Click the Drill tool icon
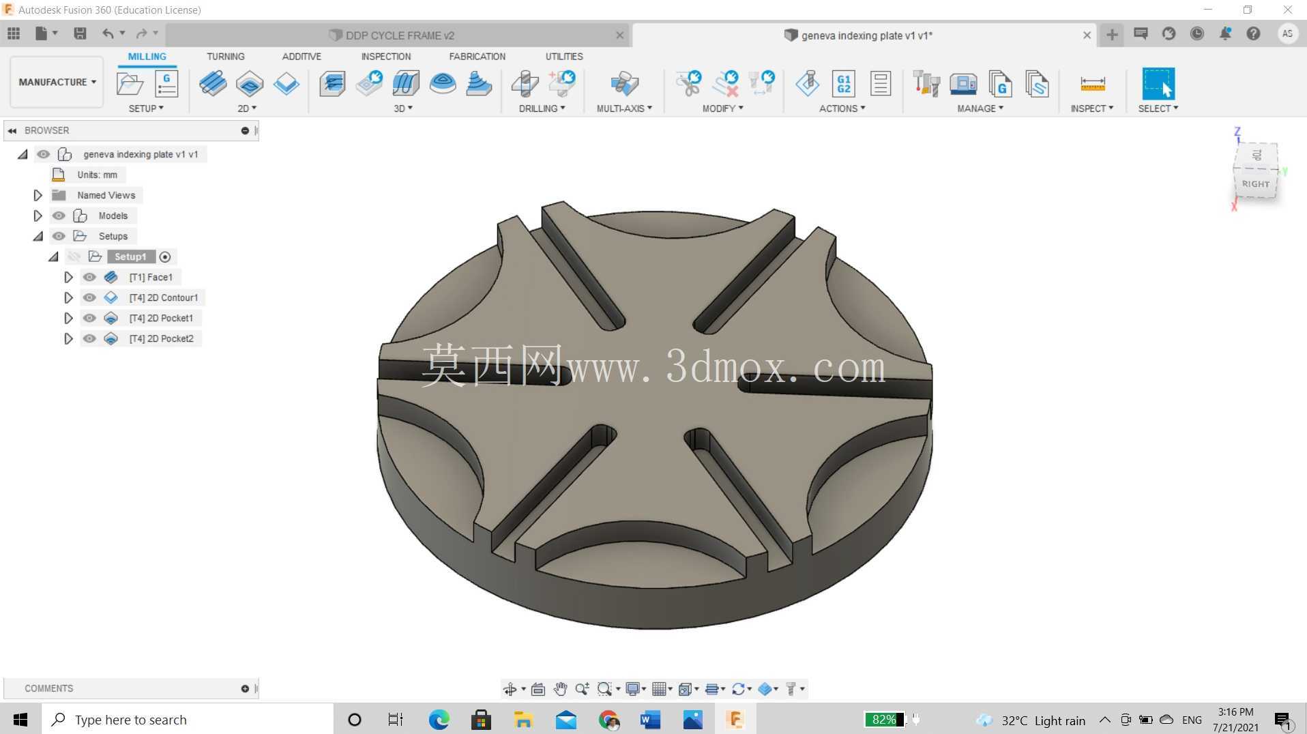1307x734 pixels. point(525,84)
